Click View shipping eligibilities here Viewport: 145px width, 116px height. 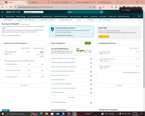coord(131,72)
